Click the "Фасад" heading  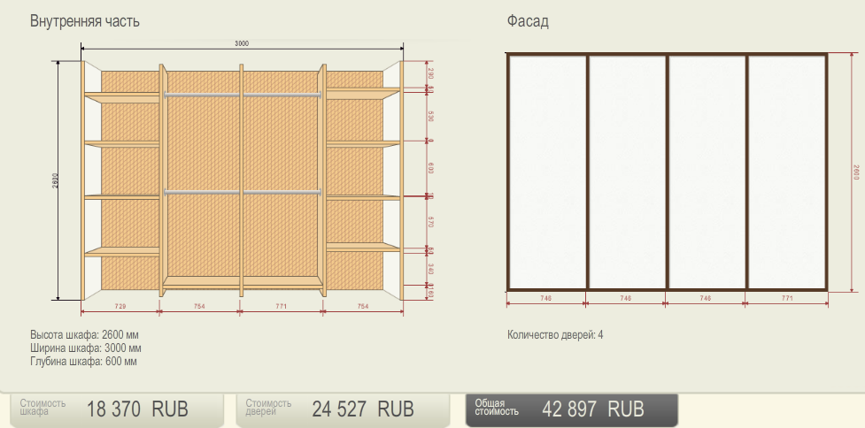click(x=528, y=21)
